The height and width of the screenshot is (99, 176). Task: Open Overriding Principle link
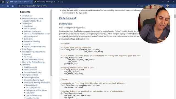pos(31,78)
